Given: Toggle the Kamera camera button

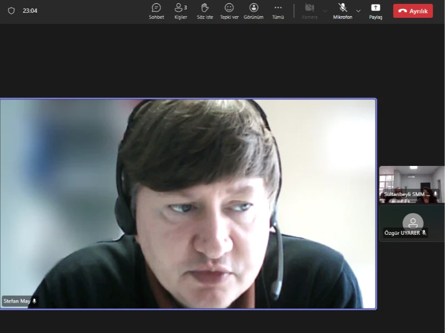Looking at the screenshot, I should click(x=310, y=11).
